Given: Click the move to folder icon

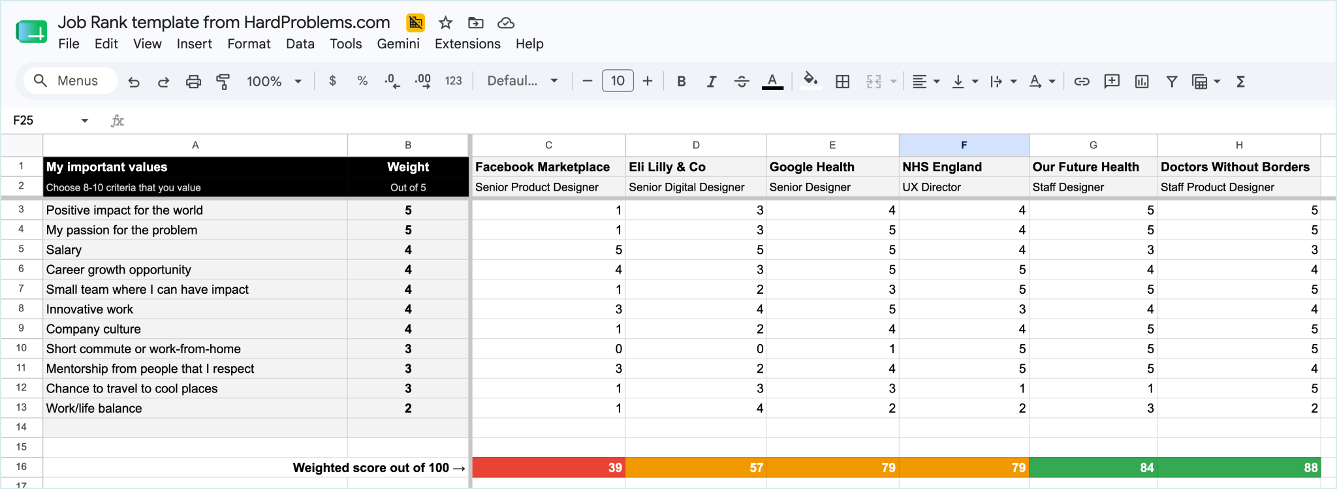Looking at the screenshot, I should click(x=476, y=23).
